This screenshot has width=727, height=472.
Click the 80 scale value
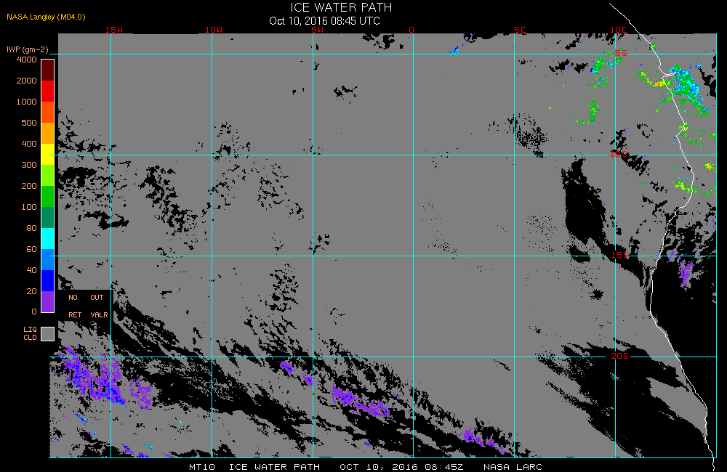coord(31,228)
